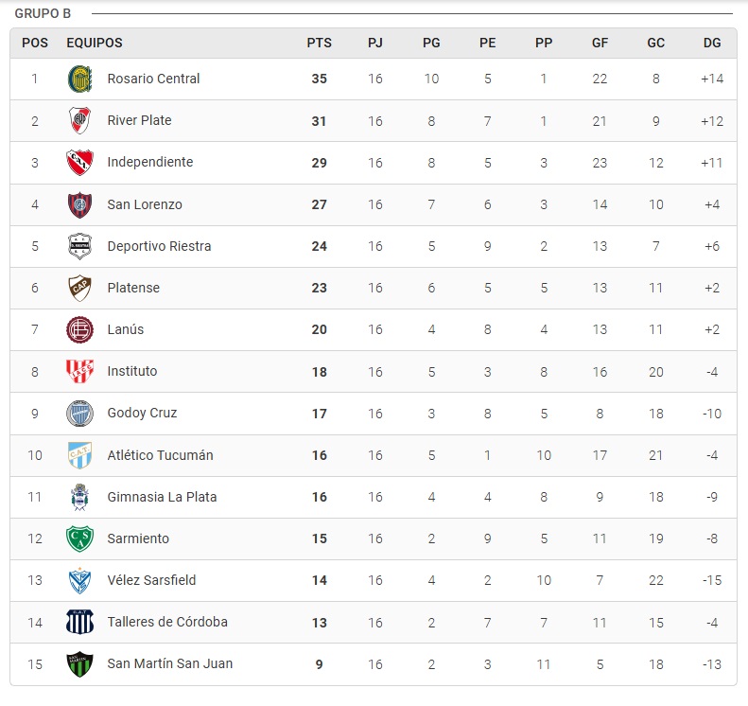748x706 pixels.
Task: Open the Atlético Tucumán team link
Action: (x=160, y=455)
